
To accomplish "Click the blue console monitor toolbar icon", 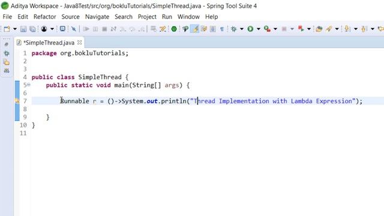I will point(62,29).
